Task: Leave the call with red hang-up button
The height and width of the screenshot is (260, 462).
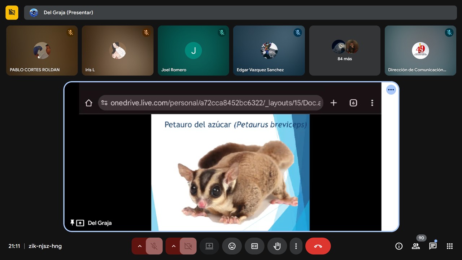Action: [318, 246]
